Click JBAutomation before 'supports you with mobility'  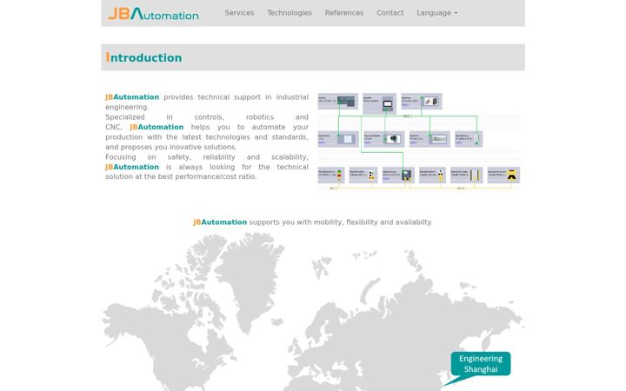[220, 222]
